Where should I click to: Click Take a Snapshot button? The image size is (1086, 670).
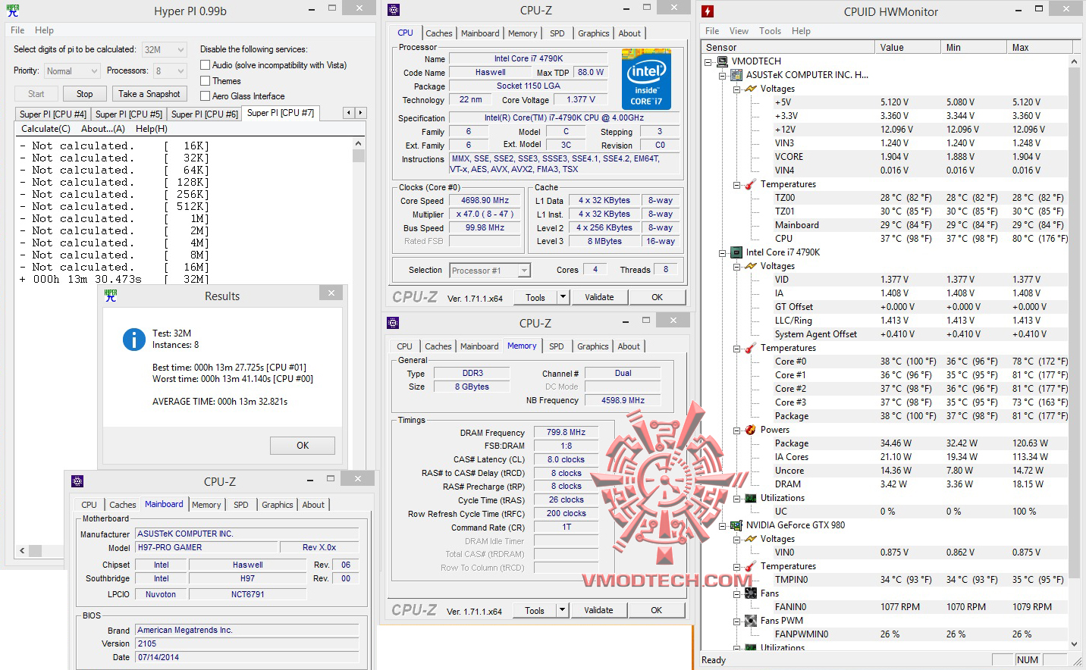(149, 94)
